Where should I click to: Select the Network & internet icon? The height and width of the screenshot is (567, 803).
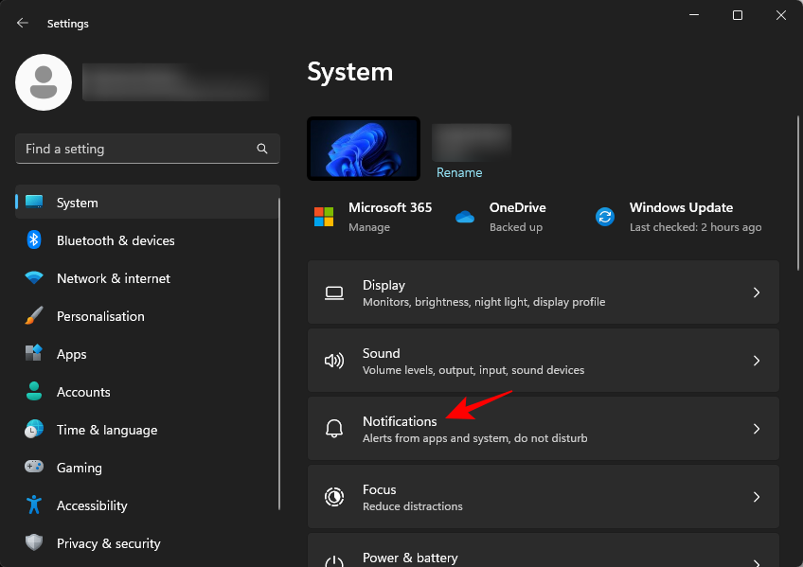34,278
